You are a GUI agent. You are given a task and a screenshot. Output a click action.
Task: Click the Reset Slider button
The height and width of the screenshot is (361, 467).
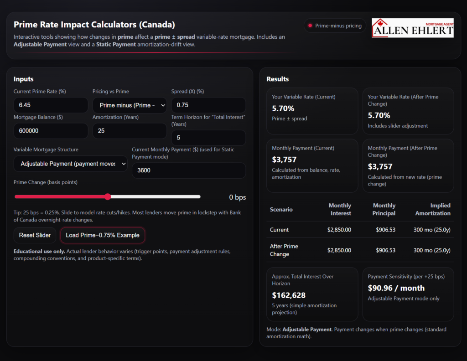pos(35,235)
